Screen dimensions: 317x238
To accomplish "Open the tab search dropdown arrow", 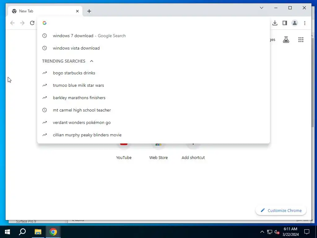I will (x=261, y=8).
